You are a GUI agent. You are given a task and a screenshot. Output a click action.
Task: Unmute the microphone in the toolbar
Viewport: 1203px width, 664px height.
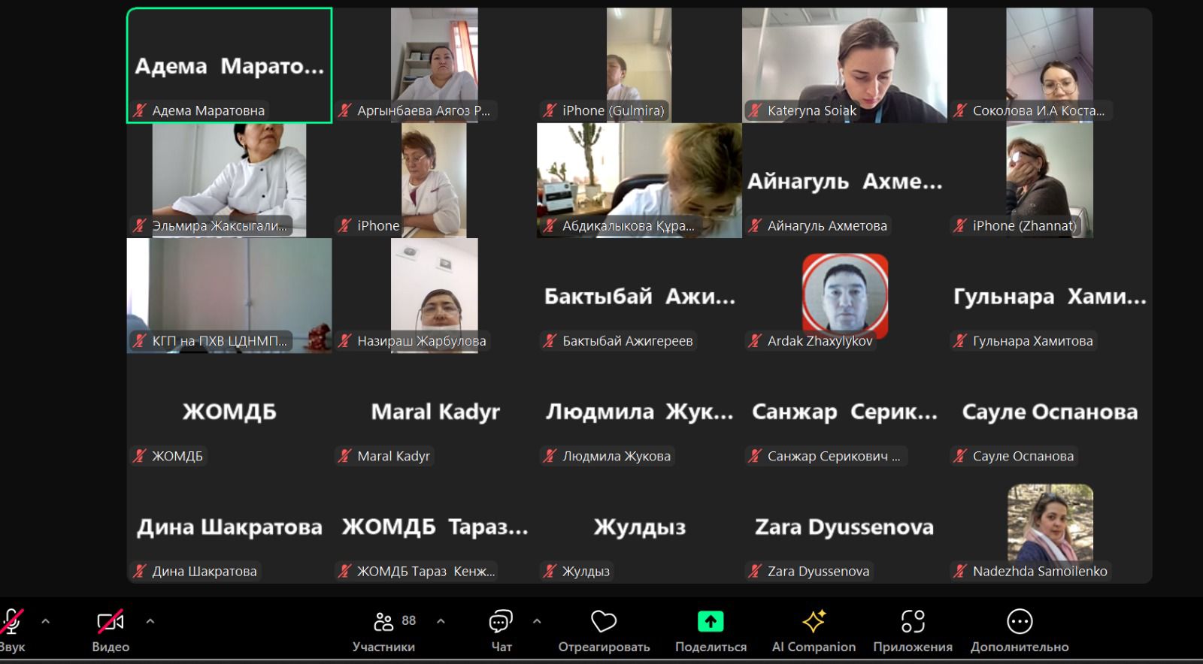[x=11, y=622]
